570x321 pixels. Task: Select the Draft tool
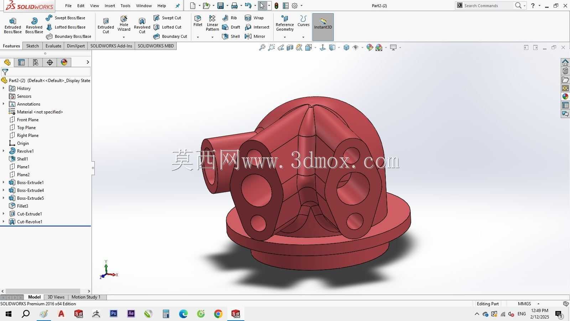[x=231, y=27]
